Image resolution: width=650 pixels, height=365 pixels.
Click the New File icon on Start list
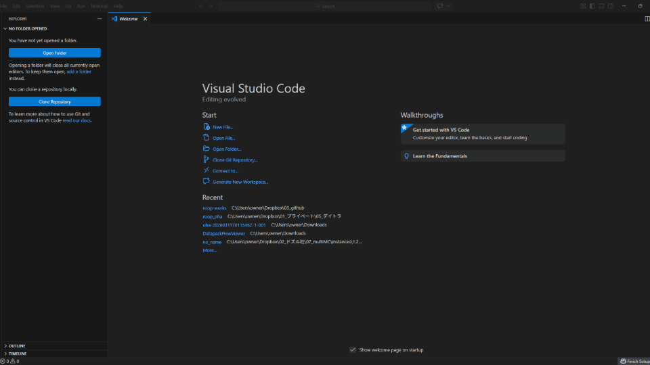pos(207,127)
